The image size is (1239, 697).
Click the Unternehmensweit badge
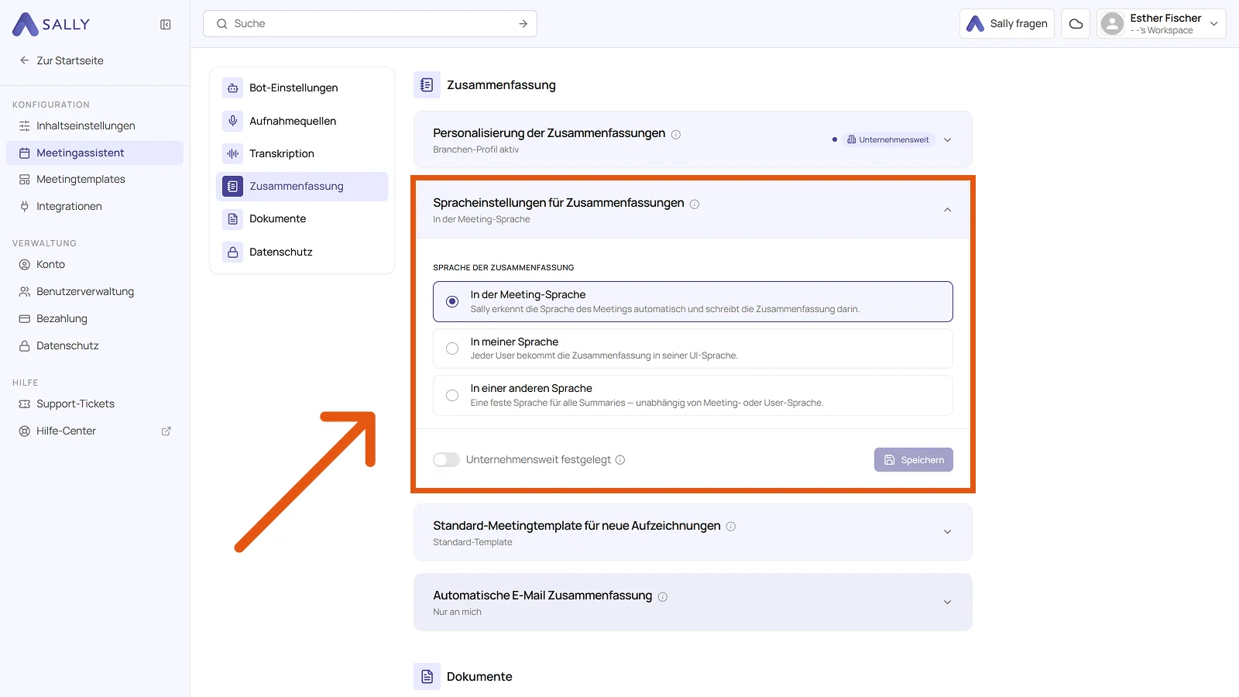click(x=888, y=140)
